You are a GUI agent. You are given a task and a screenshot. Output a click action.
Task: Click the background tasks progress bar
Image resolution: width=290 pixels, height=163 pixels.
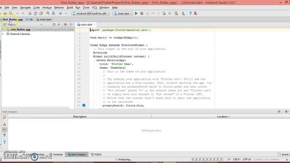click(x=208, y=159)
